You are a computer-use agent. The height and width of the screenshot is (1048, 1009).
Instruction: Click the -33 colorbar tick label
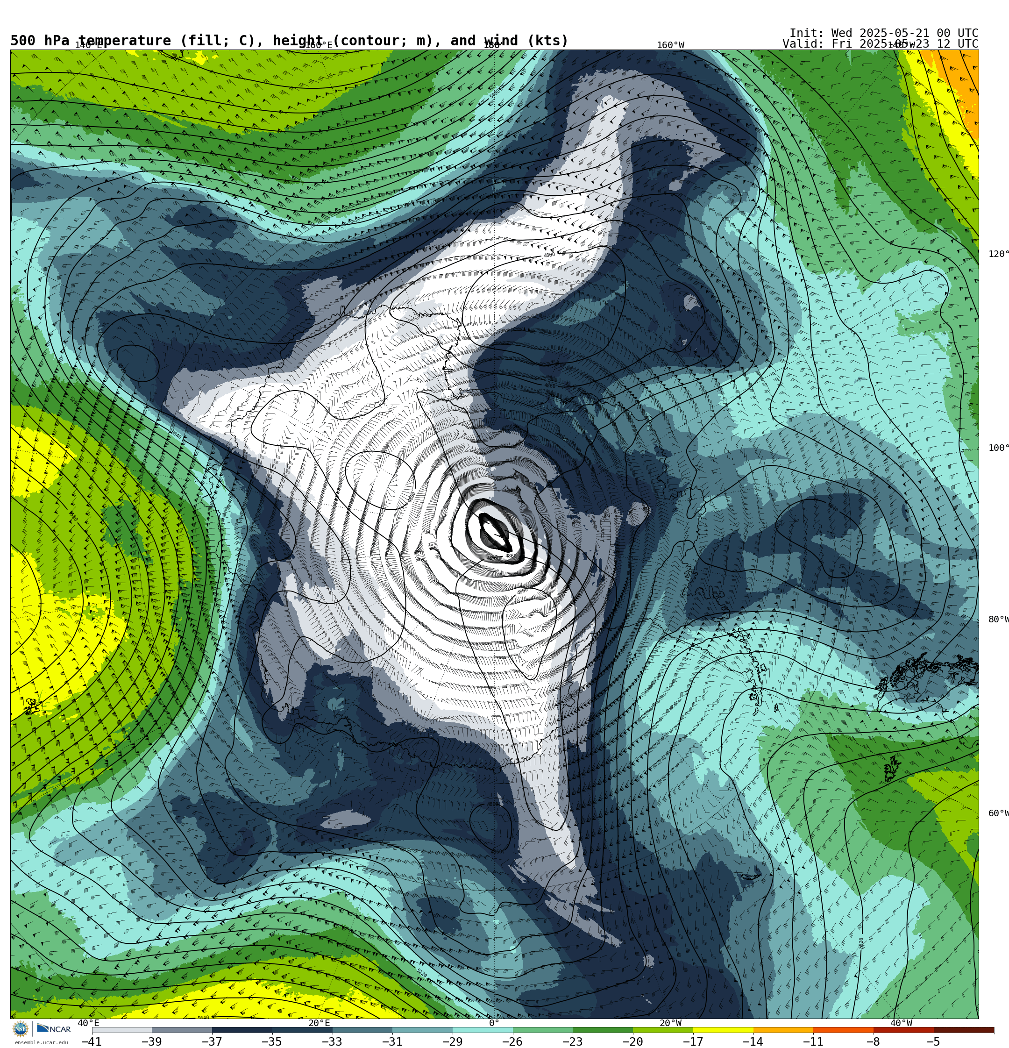point(332,1041)
